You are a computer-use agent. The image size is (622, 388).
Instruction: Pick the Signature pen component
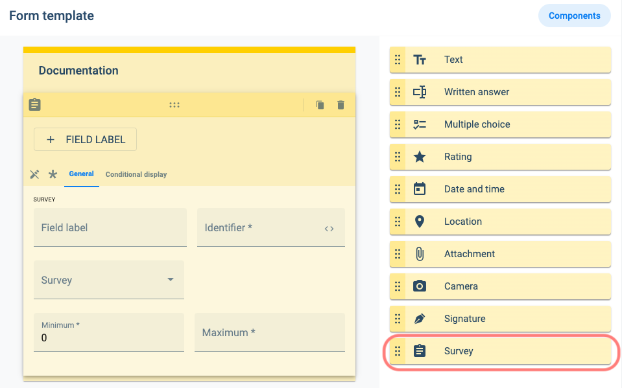tap(500, 319)
